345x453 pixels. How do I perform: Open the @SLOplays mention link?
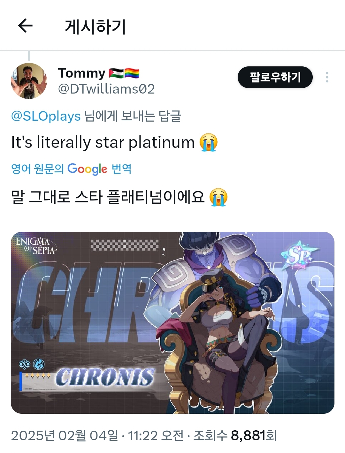(x=46, y=116)
